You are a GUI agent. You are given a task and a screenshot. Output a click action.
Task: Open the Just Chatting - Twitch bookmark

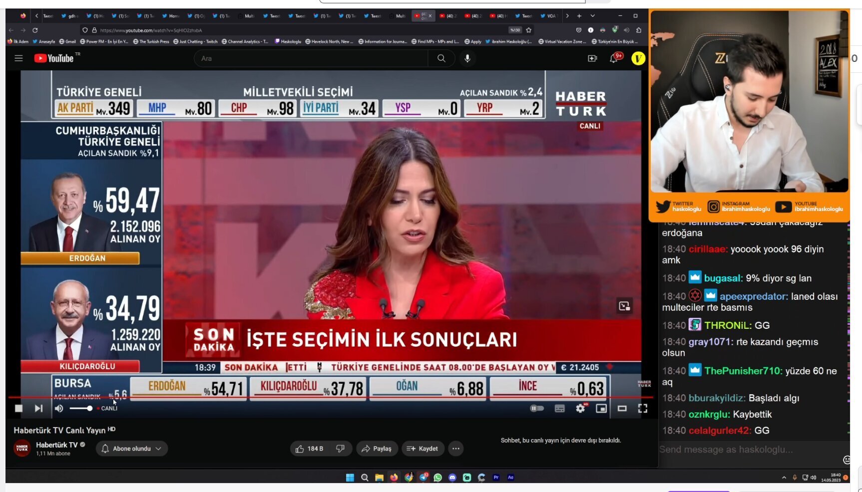coord(195,41)
